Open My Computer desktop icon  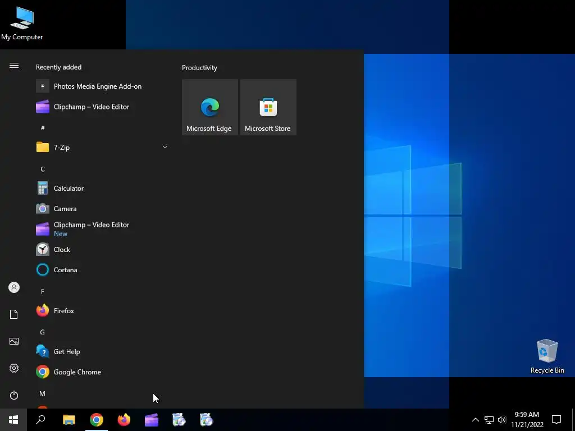click(22, 23)
